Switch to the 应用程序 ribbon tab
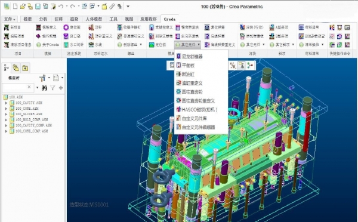 [149, 19]
